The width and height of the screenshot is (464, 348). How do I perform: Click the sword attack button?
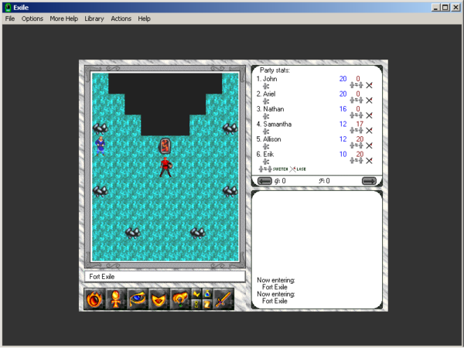tap(223, 298)
